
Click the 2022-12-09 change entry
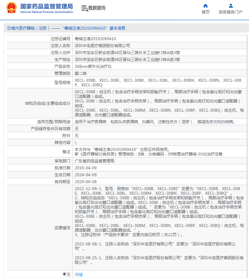[159, 212]
